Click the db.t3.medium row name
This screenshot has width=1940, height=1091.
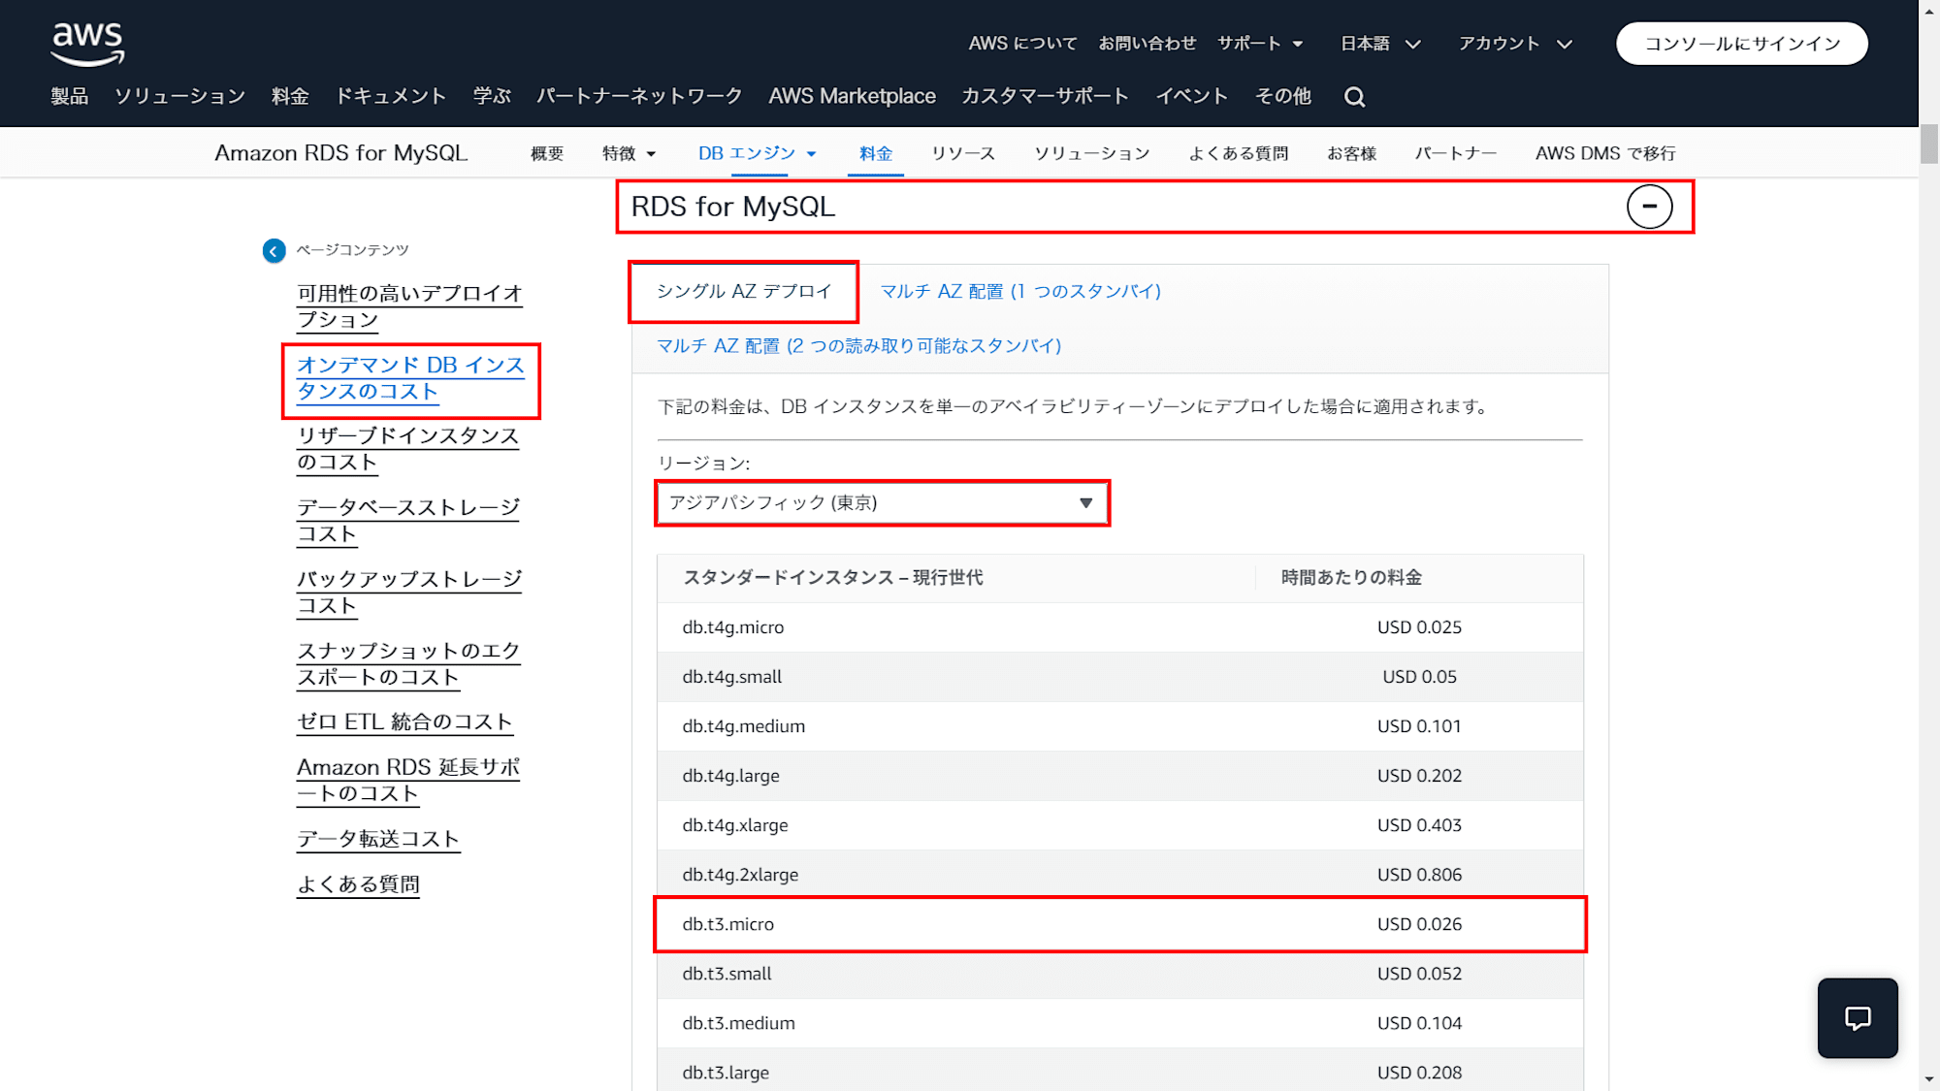click(x=738, y=1023)
